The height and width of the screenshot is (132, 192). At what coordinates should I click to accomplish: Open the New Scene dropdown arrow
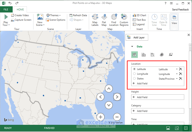click(x=44, y=25)
